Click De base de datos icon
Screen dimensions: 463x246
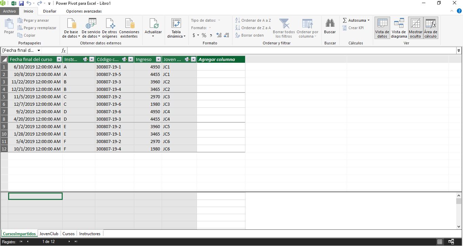pos(71,24)
